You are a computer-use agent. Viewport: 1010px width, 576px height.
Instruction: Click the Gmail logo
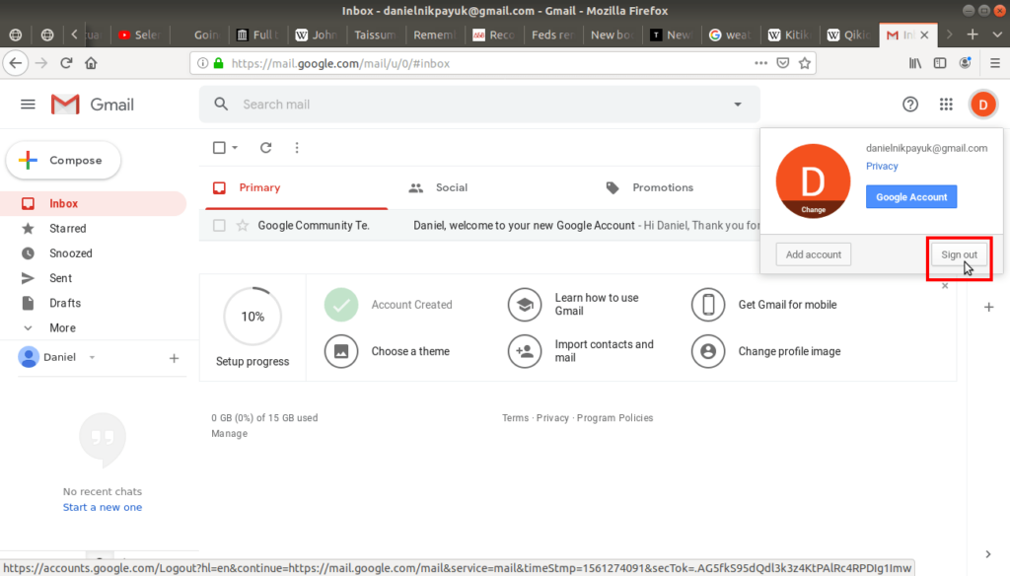(93, 105)
